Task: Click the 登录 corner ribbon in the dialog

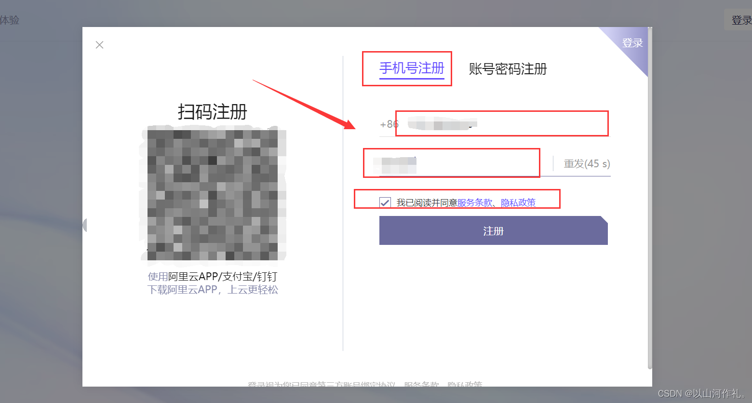Action: coord(632,43)
